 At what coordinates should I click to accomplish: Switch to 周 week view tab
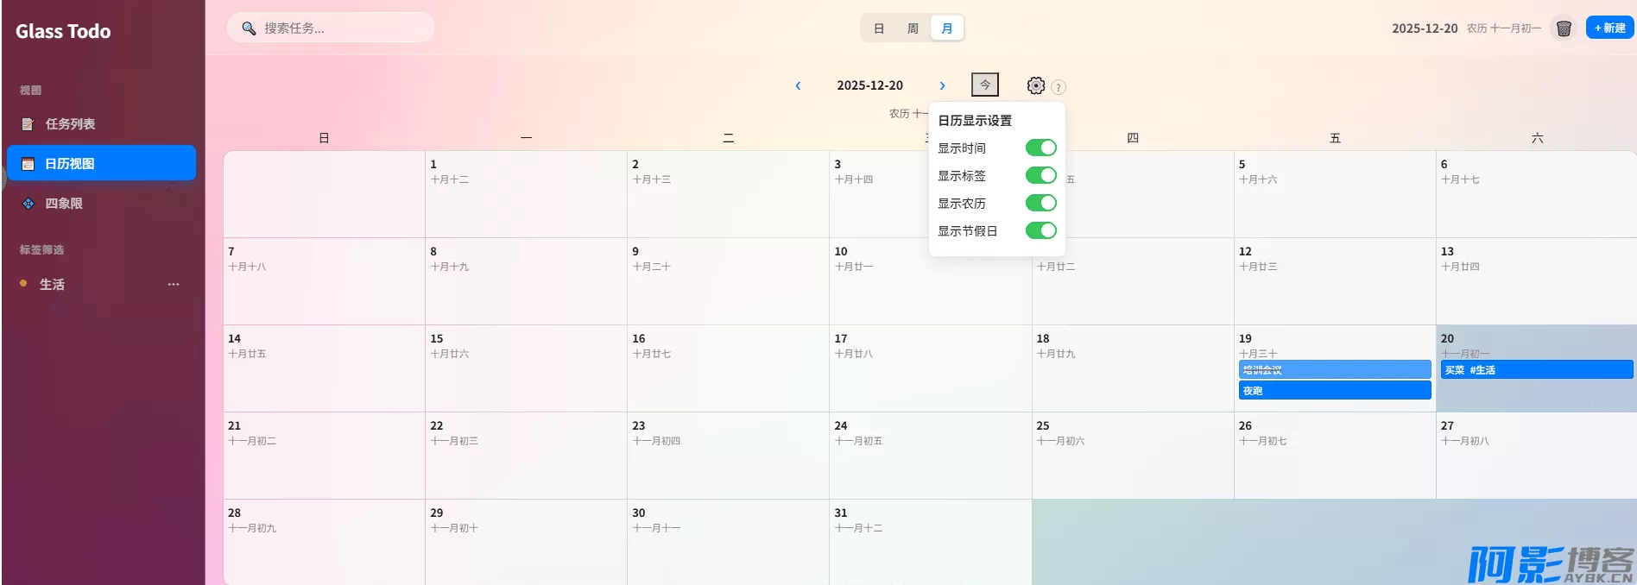pos(913,28)
